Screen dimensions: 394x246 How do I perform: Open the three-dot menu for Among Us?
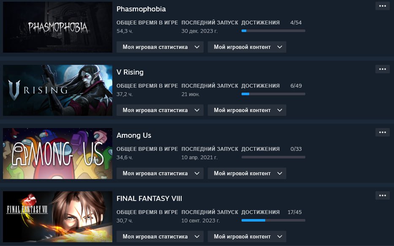(383, 132)
